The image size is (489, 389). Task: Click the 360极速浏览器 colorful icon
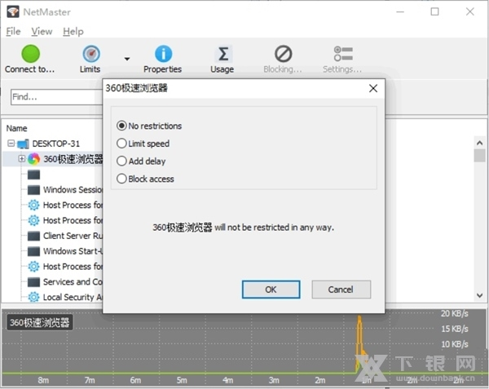click(x=33, y=159)
